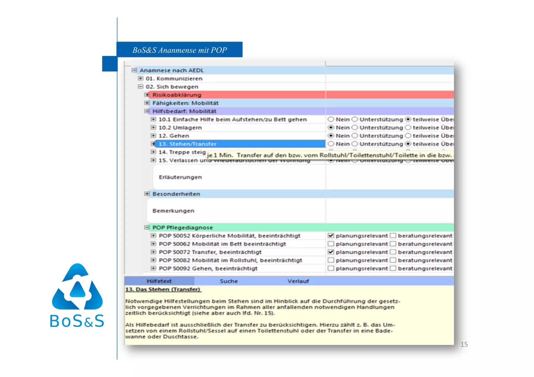Select teilweise Übernahme for 10.2 Umlagern
Screen dimensions: 534x377
[408, 127]
